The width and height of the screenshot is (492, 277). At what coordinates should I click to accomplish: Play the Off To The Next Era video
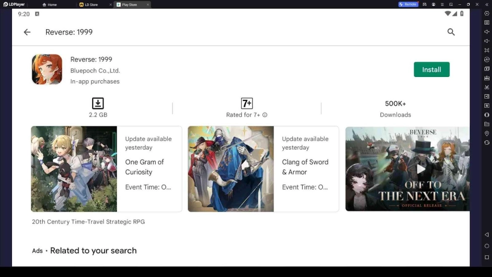click(420, 169)
